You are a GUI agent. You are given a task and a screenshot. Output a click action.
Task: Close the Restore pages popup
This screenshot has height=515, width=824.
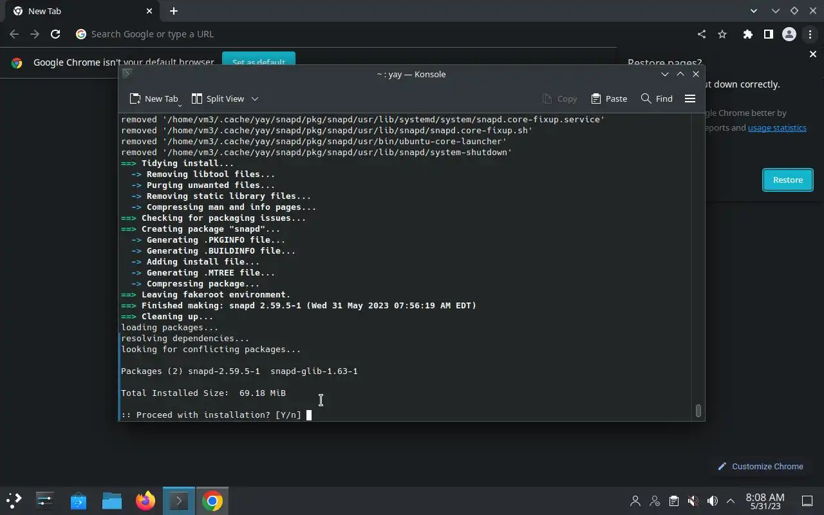[x=812, y=54]
